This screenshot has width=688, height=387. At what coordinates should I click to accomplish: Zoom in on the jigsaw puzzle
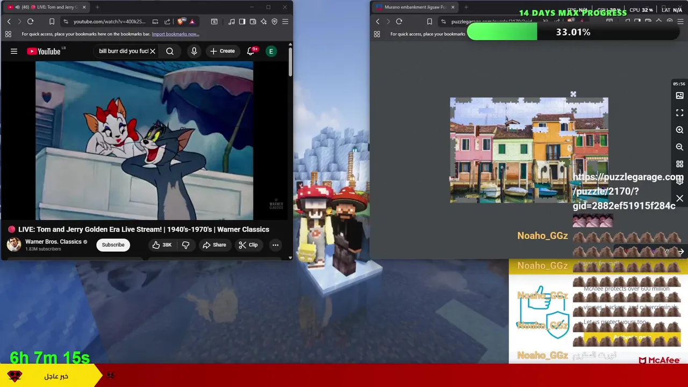click(679, 130)
